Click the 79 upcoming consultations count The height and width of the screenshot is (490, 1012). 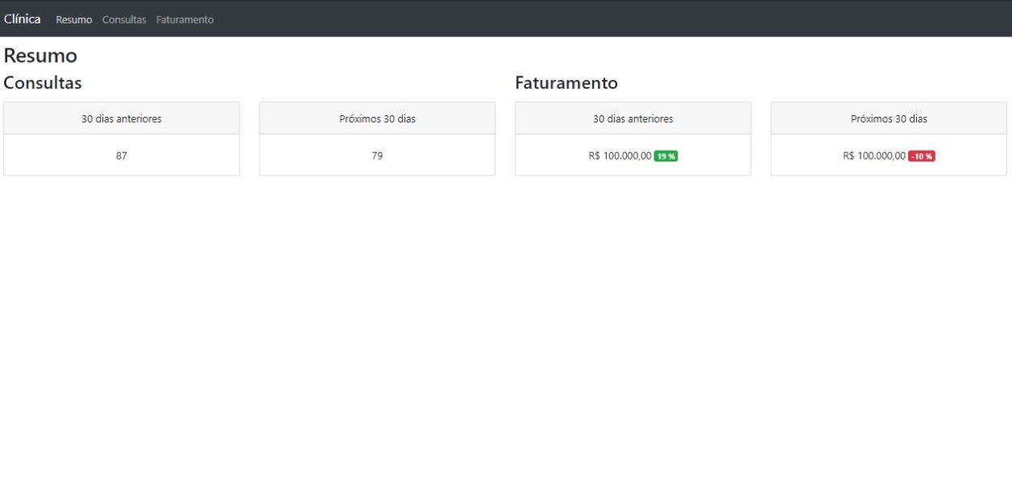377,156
